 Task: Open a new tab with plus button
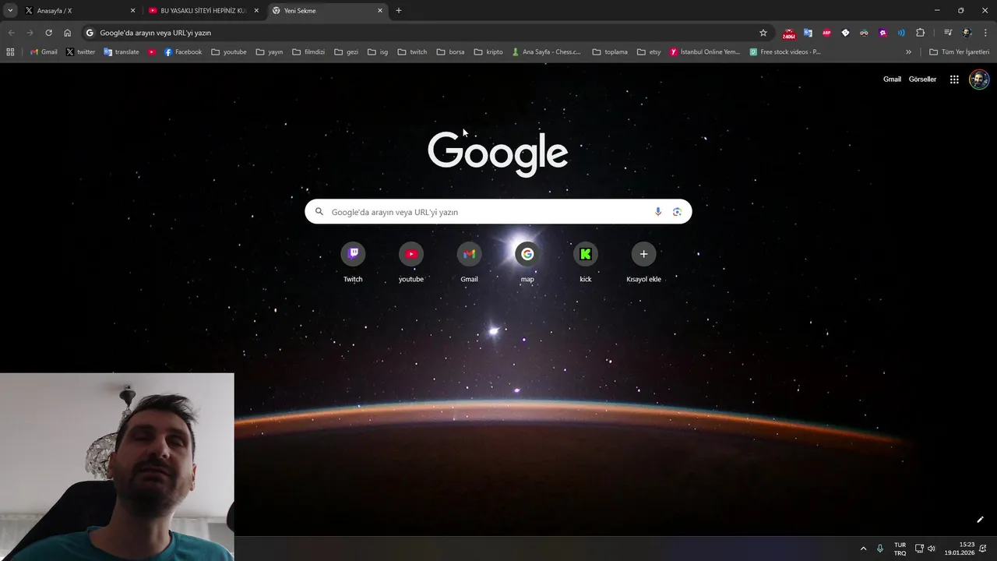399,11
